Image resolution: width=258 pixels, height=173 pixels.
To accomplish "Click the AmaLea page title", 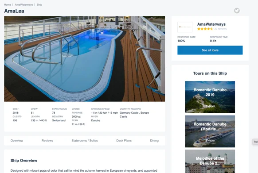I will coord(14,11).
